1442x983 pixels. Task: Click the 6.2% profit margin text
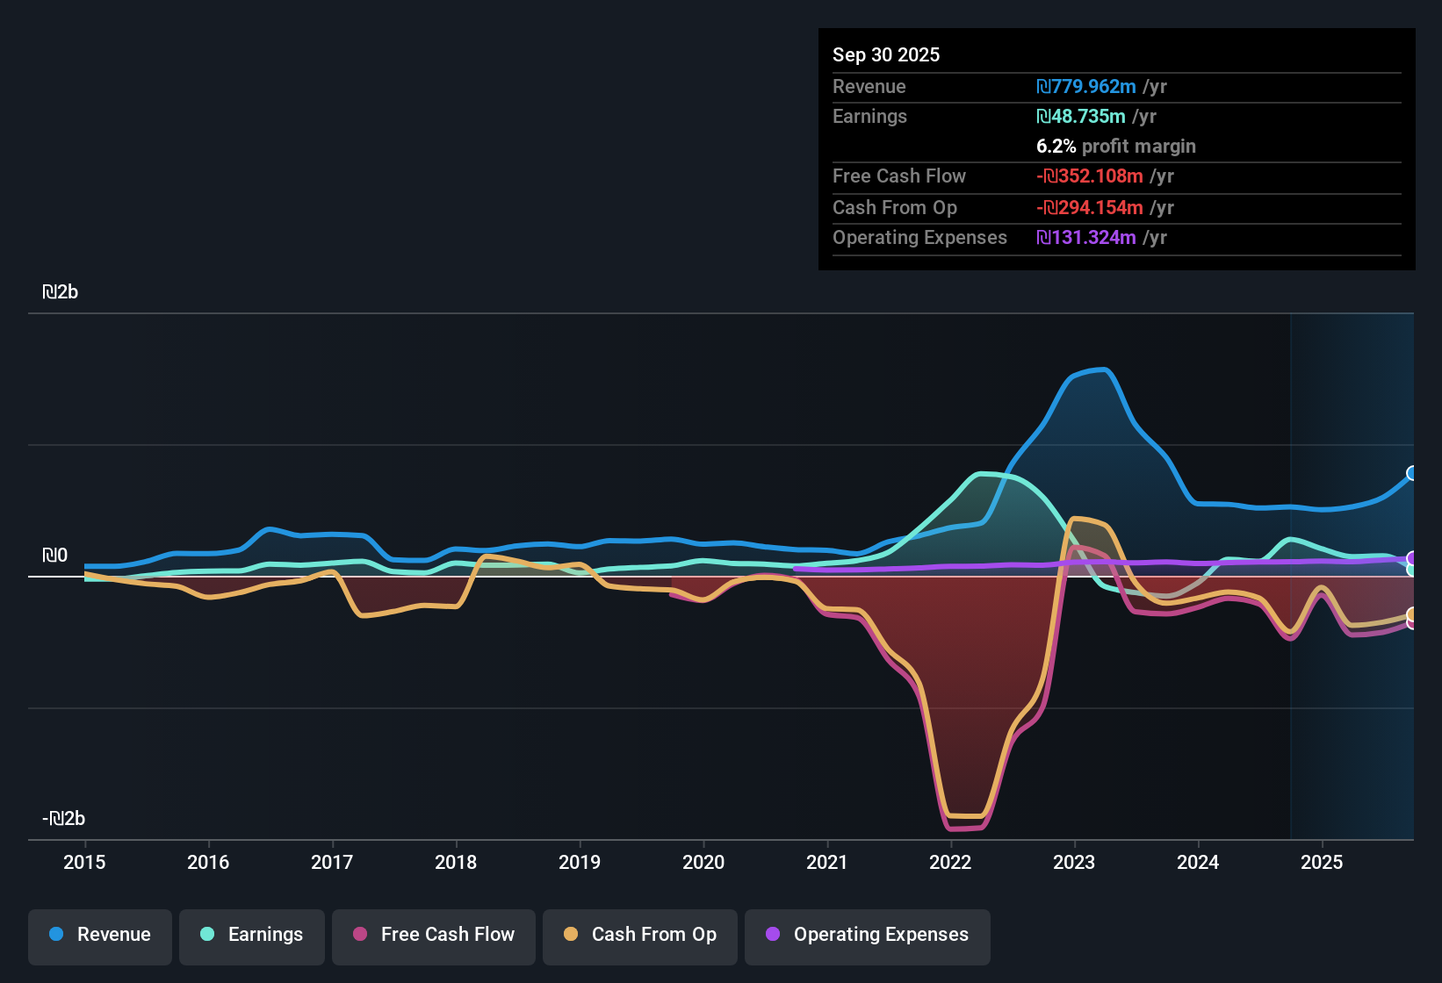1115,147
